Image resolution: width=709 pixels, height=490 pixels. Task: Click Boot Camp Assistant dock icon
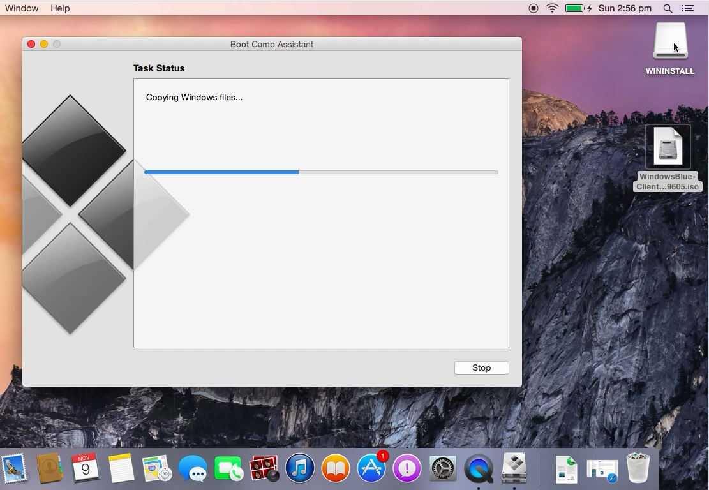pos(514,468)
